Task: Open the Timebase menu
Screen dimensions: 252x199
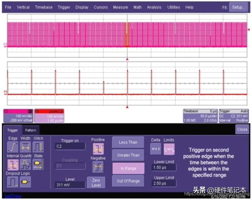Action: point(44,7)
